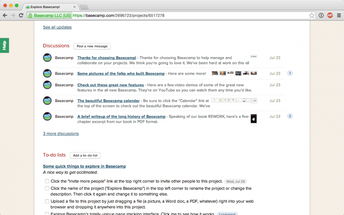Open the Chrome hamburger menu
The image size is (344, 215).
pos(339,15)
